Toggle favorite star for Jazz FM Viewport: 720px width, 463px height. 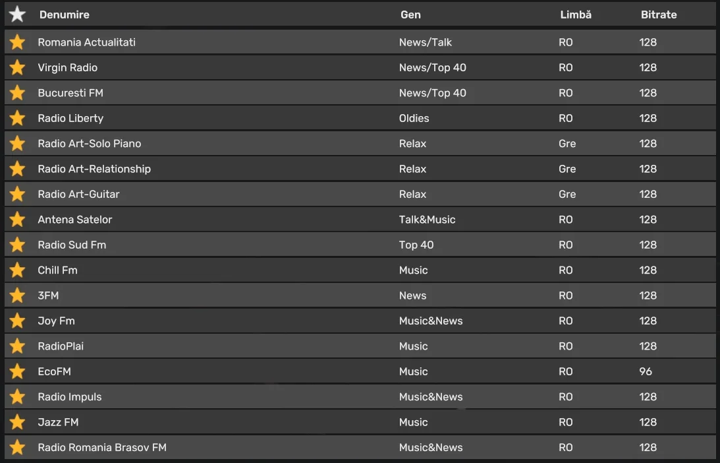coord(17,422)
